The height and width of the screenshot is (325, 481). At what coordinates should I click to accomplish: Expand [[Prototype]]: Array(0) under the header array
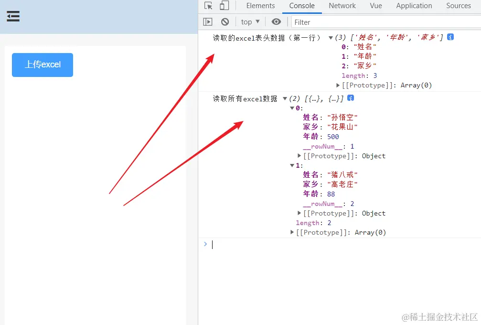pyautogui.click(x=338, y=86)
